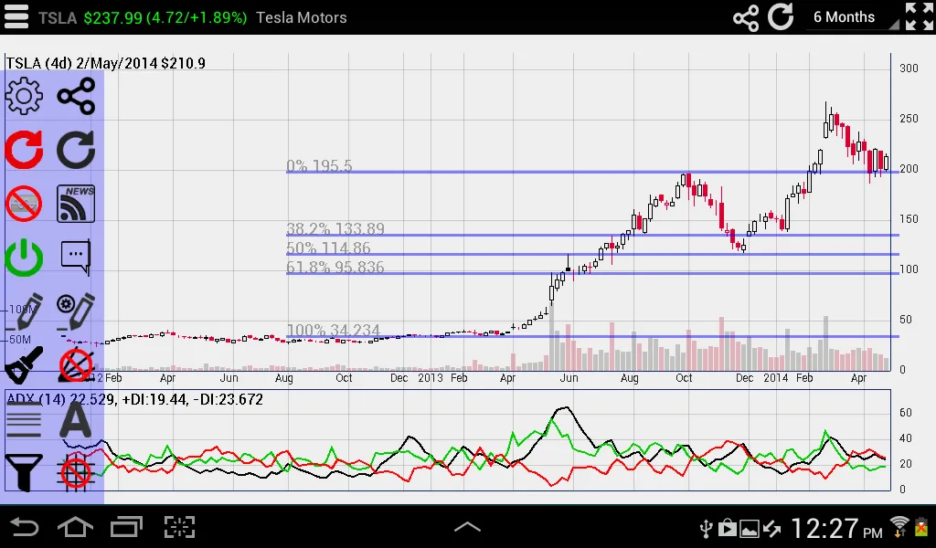Open the horizontal lines list icon

[24, 420]
